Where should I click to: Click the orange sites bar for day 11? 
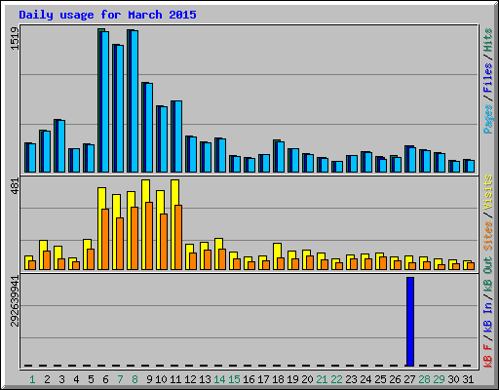(x=178, y=237)
